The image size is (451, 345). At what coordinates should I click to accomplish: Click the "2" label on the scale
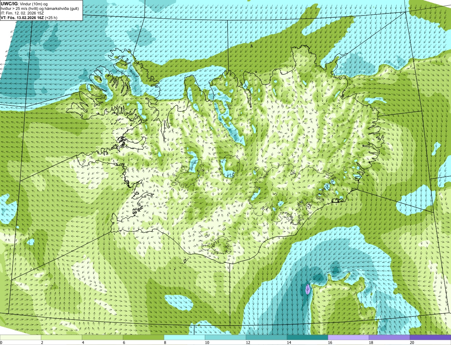click(42, 343)
